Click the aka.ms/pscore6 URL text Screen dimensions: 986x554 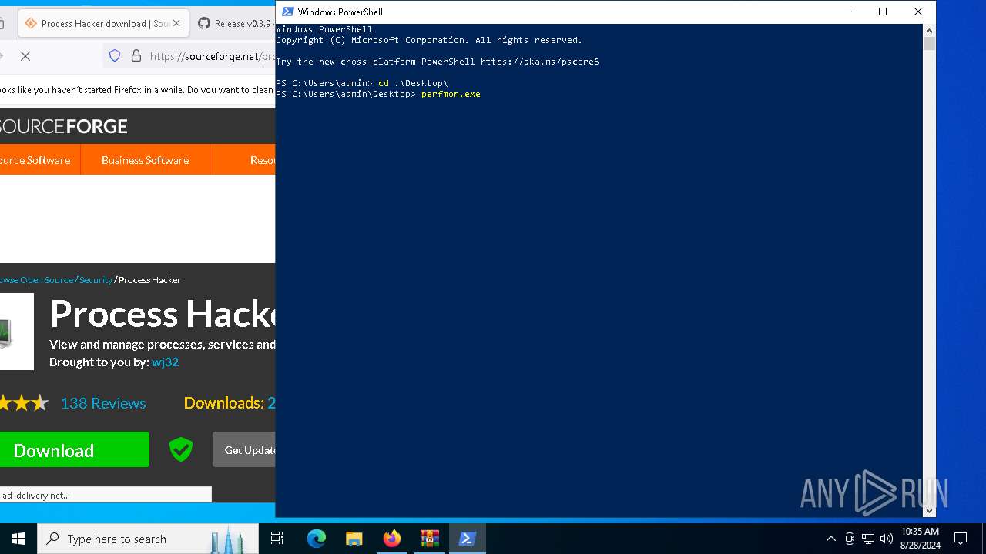(539, 62)
